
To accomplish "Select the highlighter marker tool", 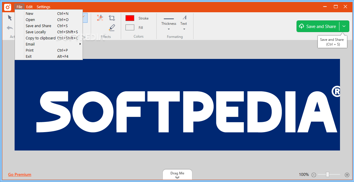I will click(112, 27).
